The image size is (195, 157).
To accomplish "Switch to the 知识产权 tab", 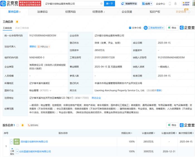I will (155, 12).
